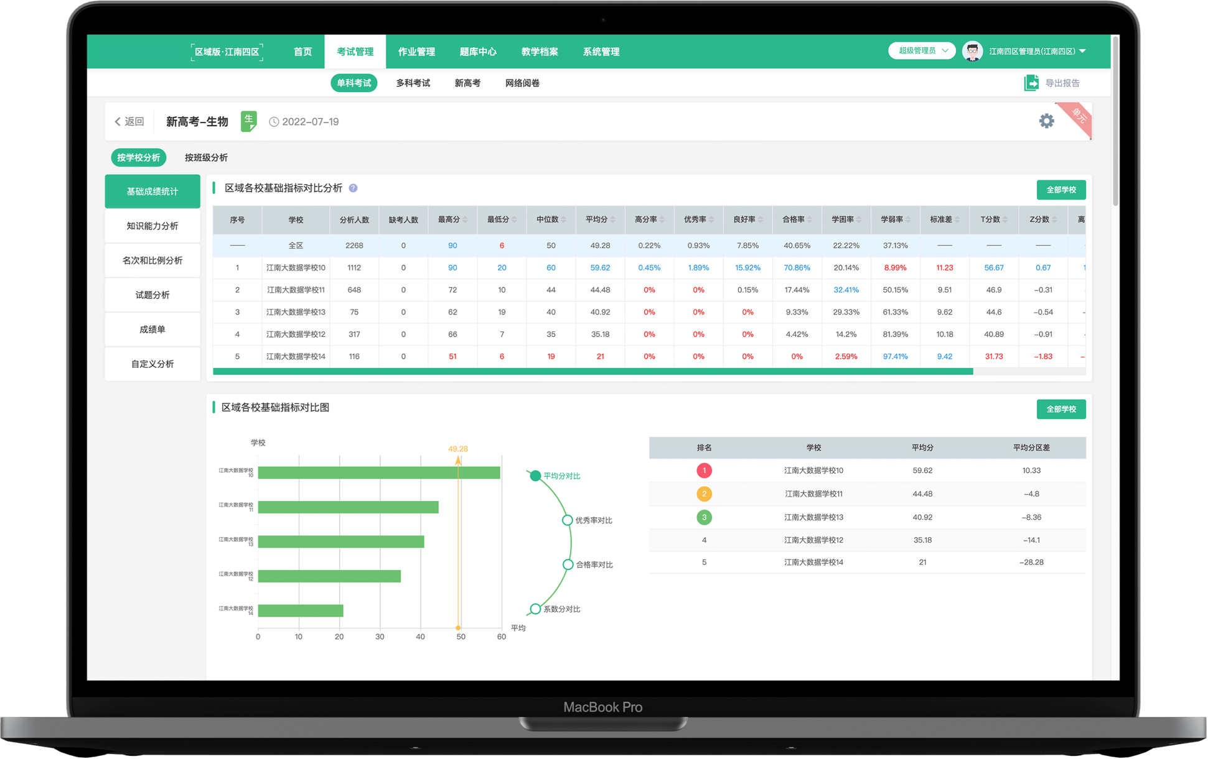The width and height of the screenshot is (1208, 759).
Task: Click the table horizontal scrollbar
Action: point(592,372)
